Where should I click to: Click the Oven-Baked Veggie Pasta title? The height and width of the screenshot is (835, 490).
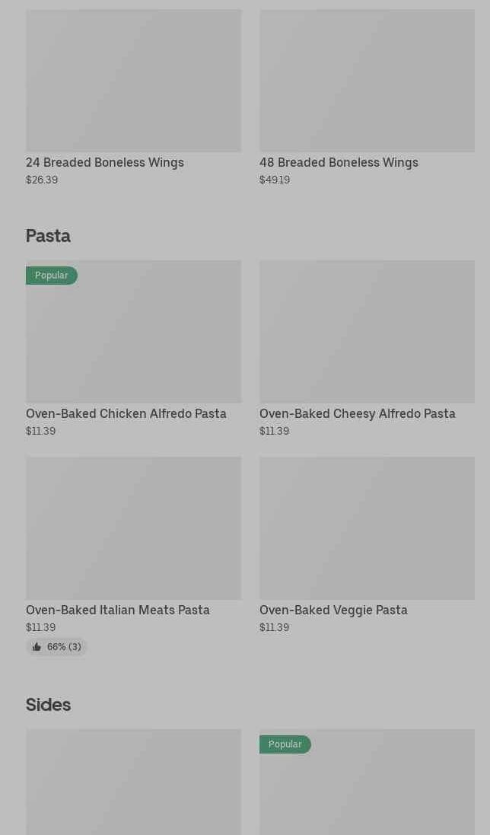pyautogui.click(x=333, y=610)
